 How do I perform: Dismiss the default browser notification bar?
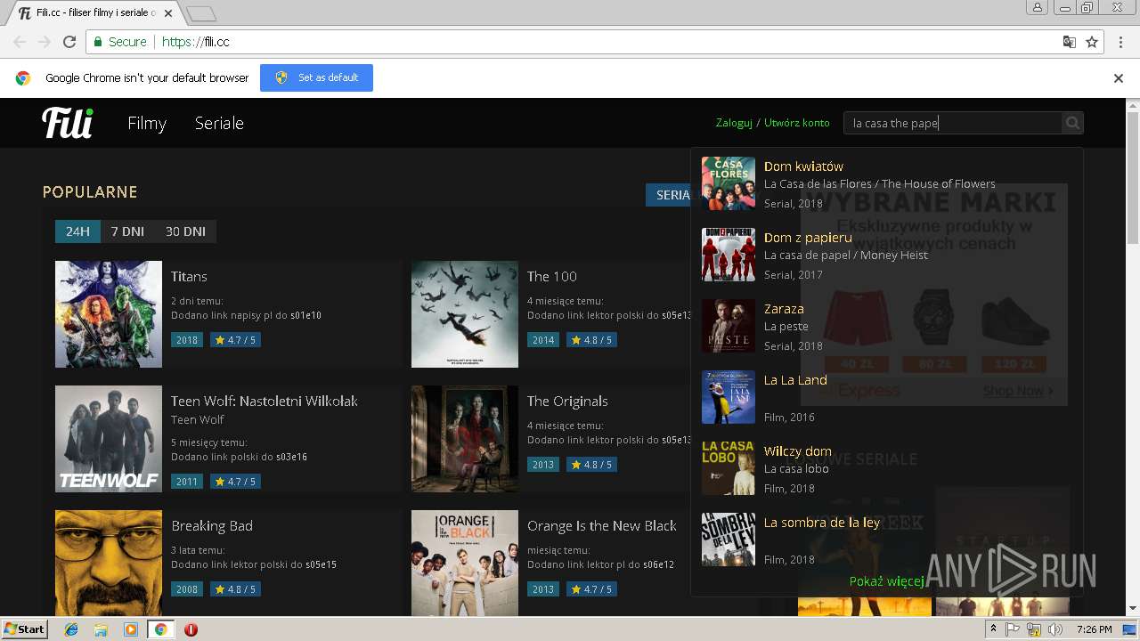coord(1119,78)
